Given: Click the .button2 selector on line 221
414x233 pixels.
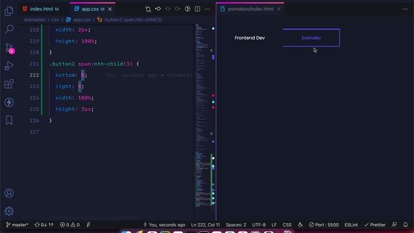Looking at the screenshot, I should (62, 64).
